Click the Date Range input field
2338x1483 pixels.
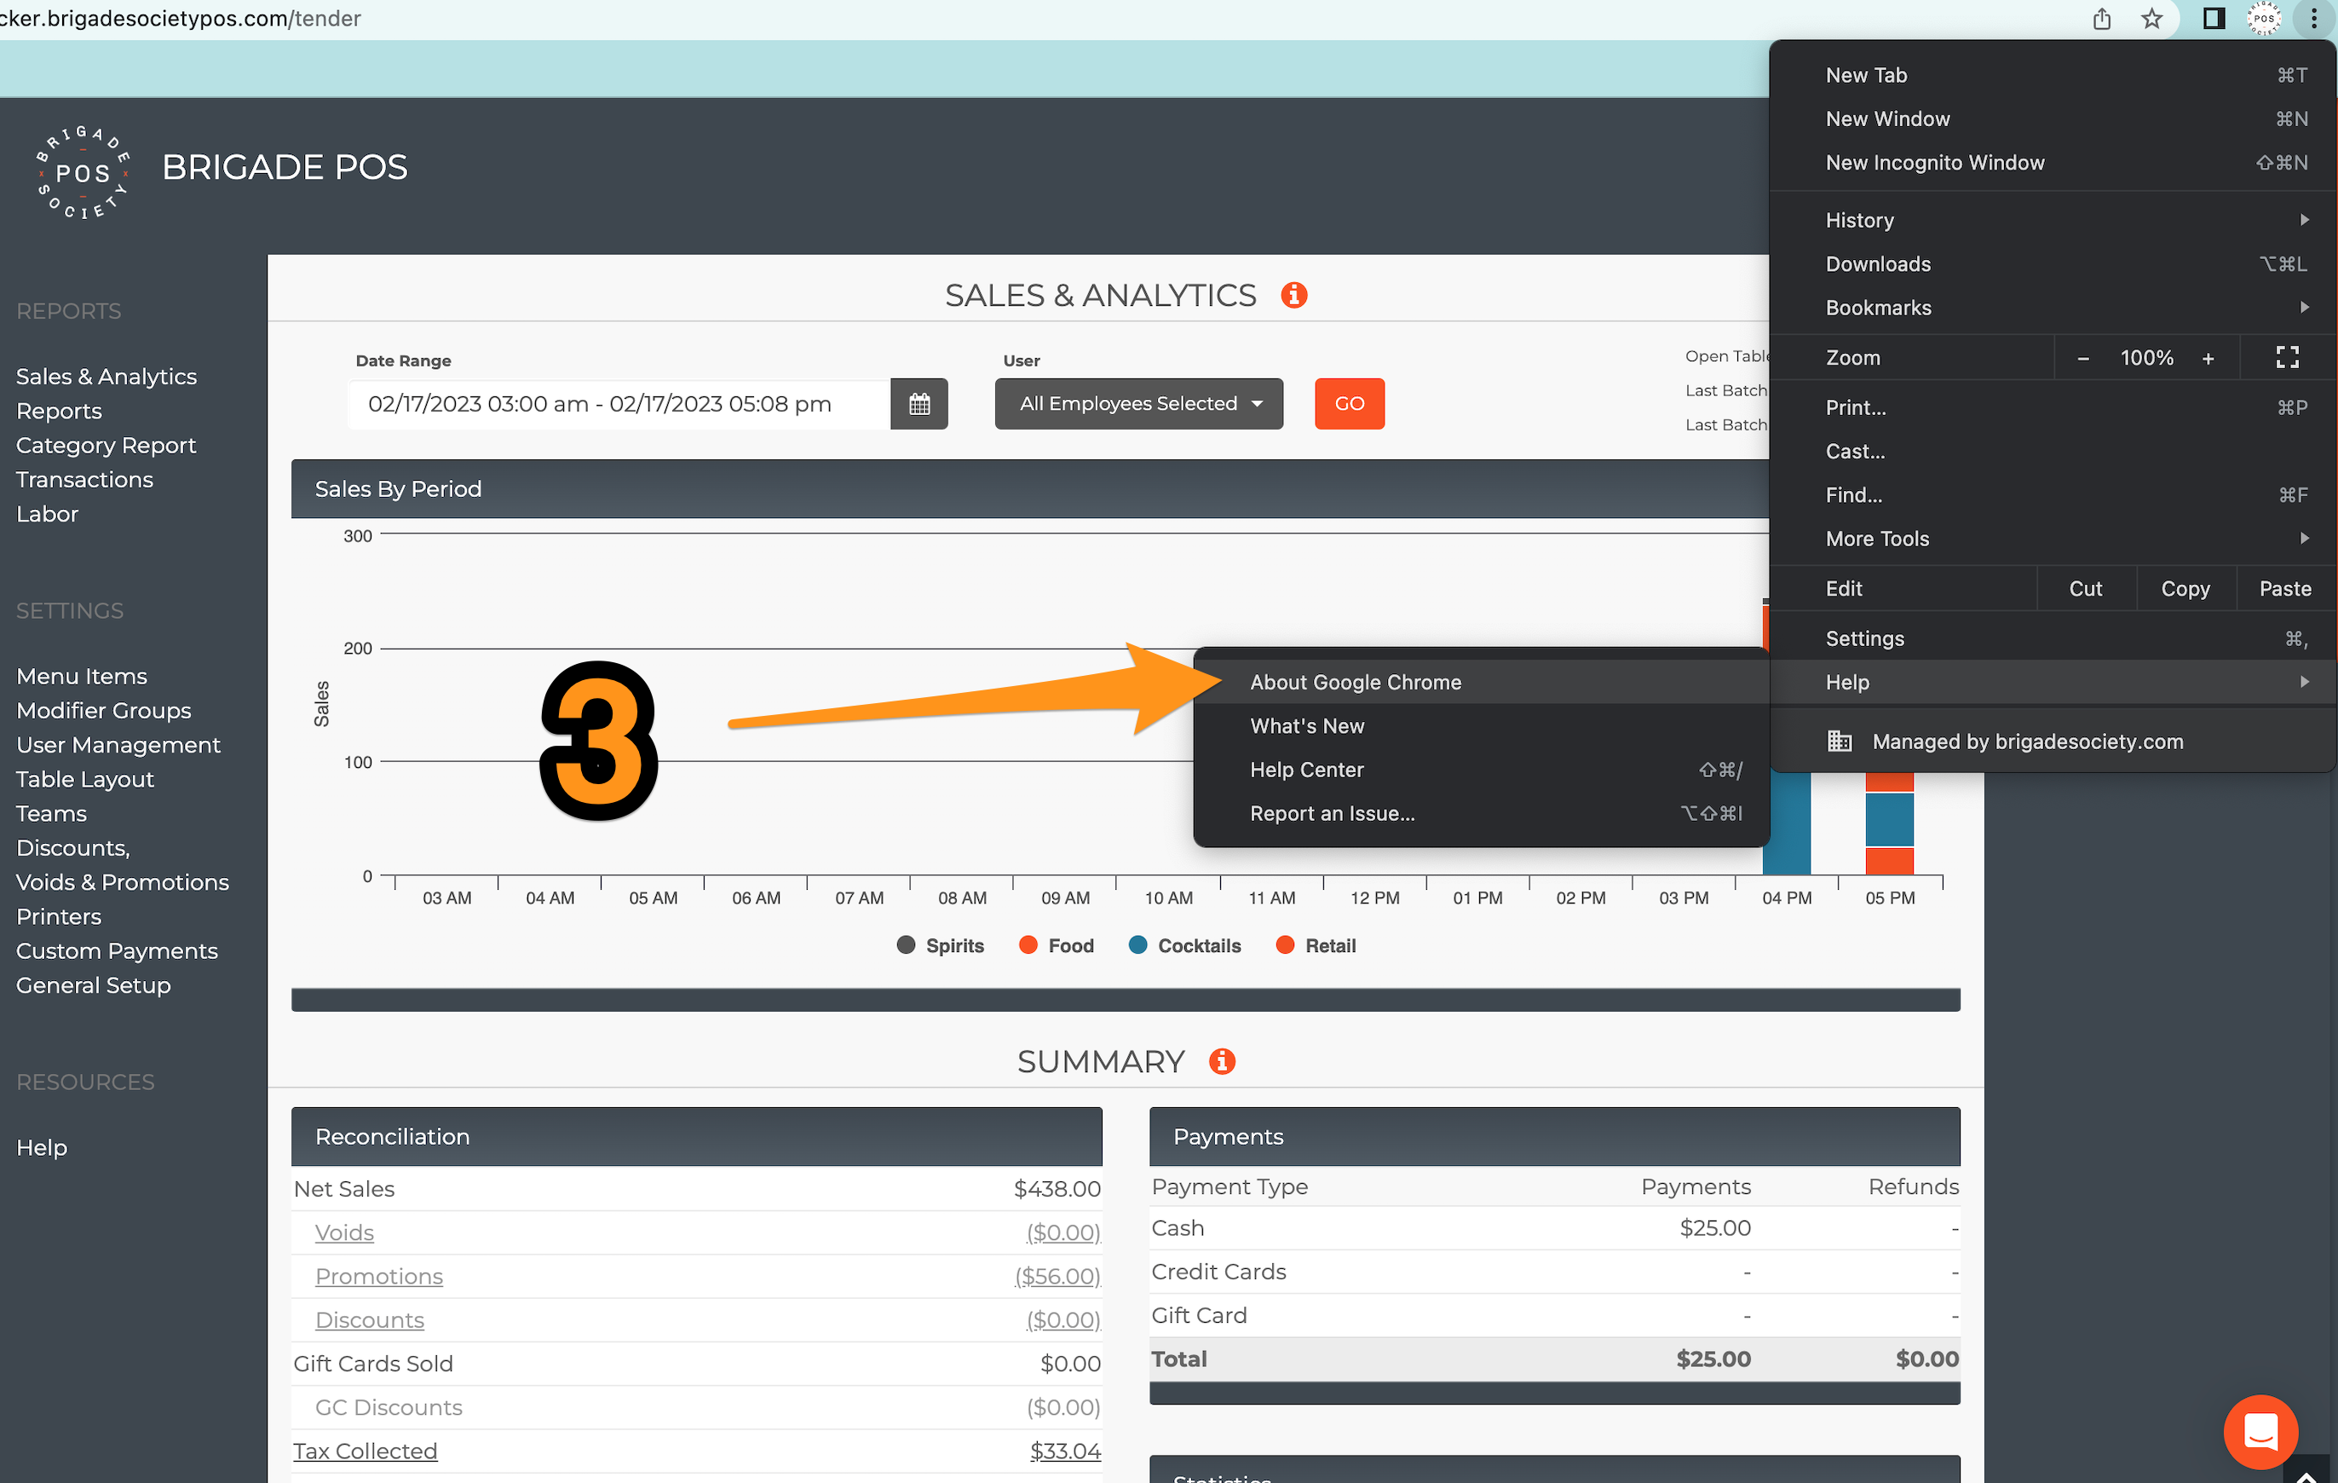(619, 403)
